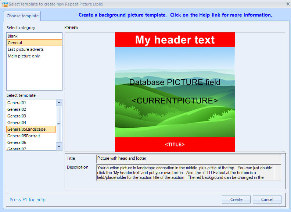
Task: Close the template selection dialog
Action: tap(288, 4)
